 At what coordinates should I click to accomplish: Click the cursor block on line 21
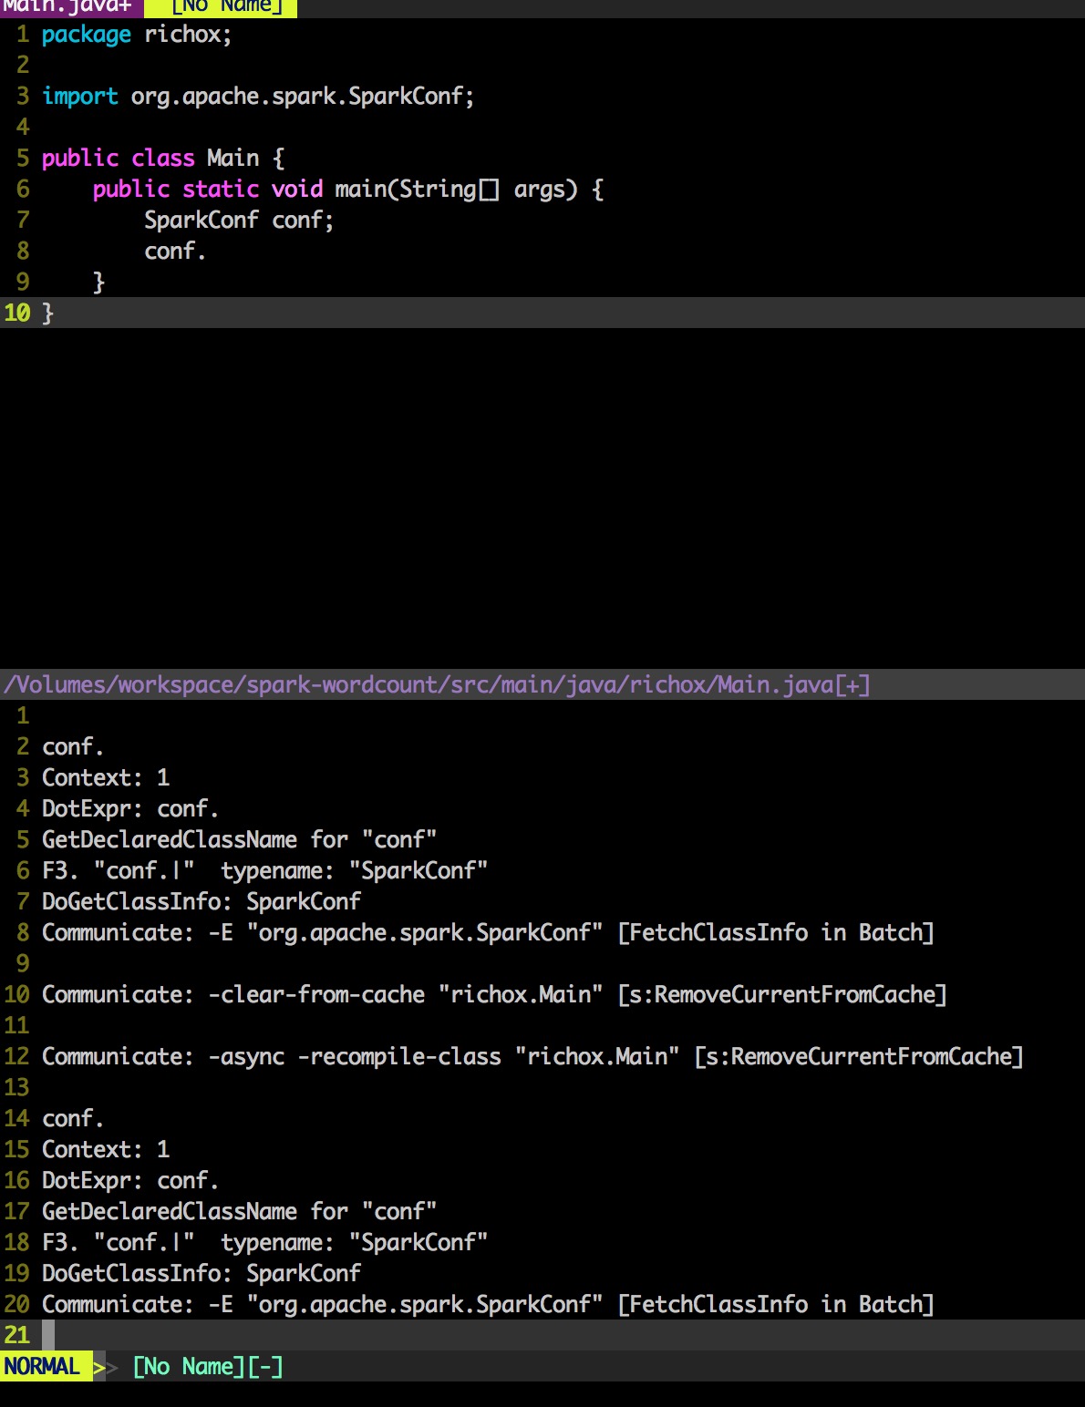coord(48,1335)
